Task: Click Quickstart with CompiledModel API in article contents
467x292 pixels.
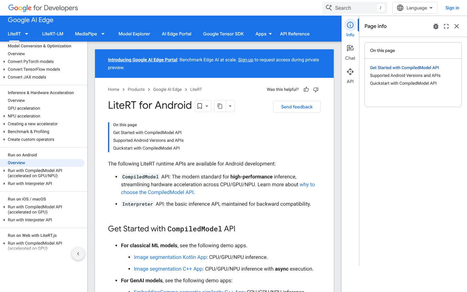Action: point(146,148)
